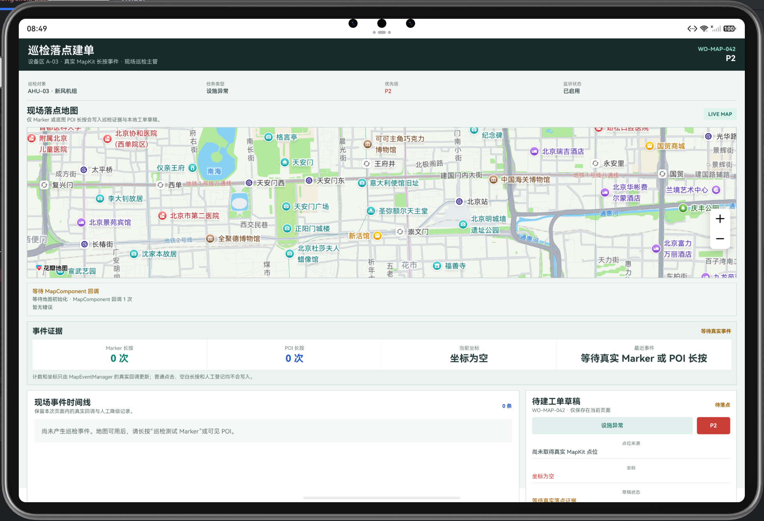The image size is (764, 521).
Task: Tap the 正阳门城楼 POI icon
Action: pos(287,228)
